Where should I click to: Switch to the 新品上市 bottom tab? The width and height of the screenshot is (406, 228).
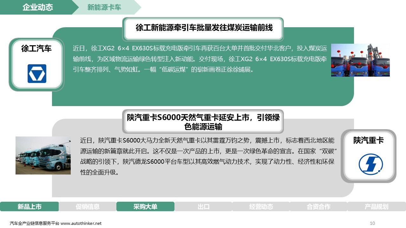(29, 206)
